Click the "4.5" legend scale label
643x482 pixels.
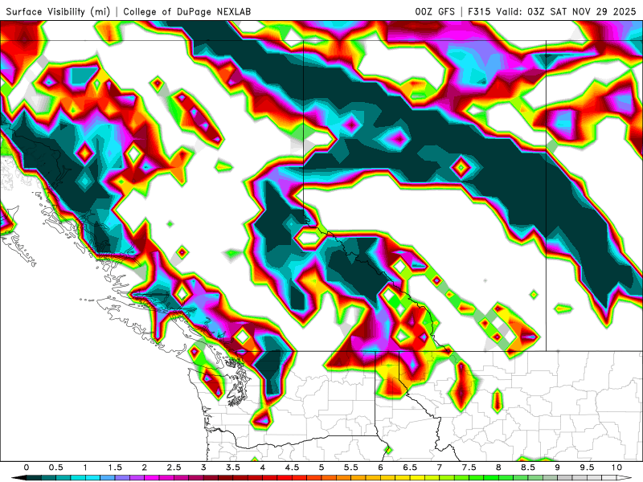coord(292,468)
